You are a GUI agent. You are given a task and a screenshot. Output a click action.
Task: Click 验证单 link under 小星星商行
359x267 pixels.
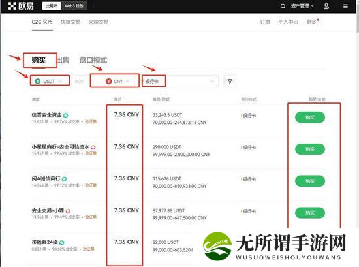tap(91, 153)
